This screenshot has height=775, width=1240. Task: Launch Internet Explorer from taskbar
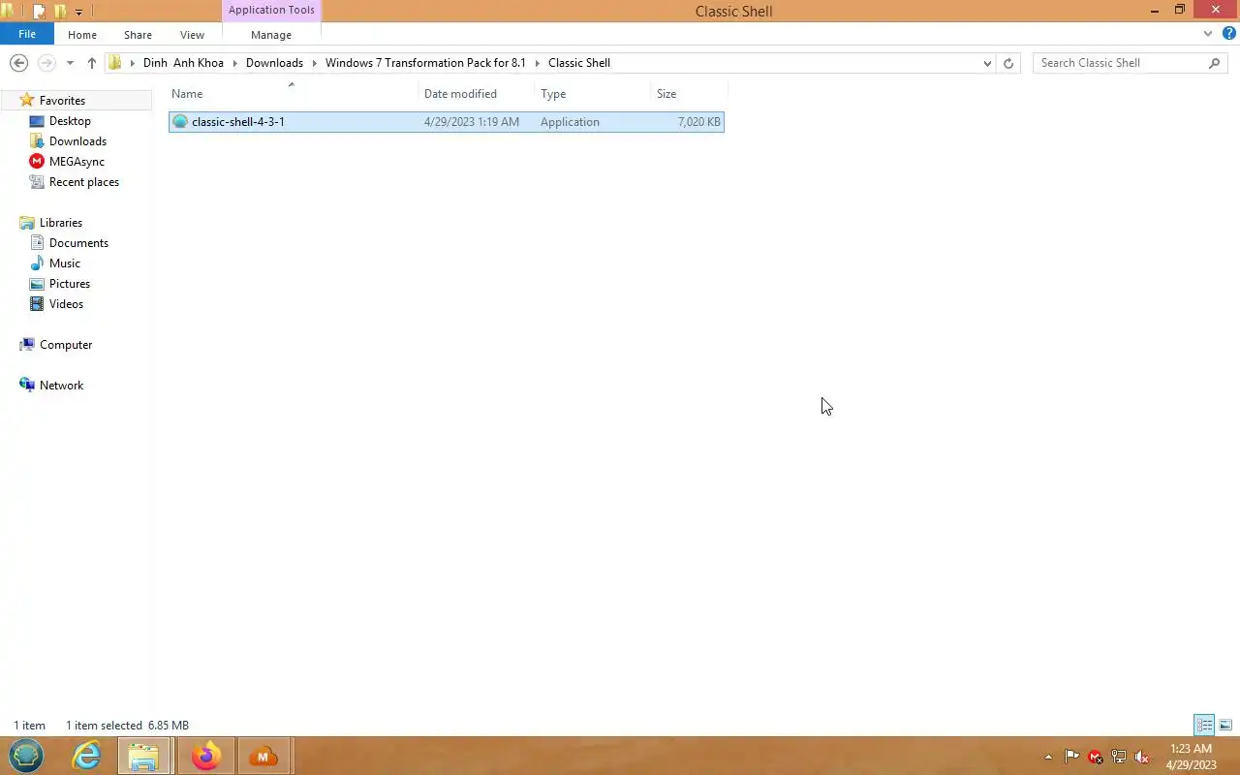(x=87, y=756)
